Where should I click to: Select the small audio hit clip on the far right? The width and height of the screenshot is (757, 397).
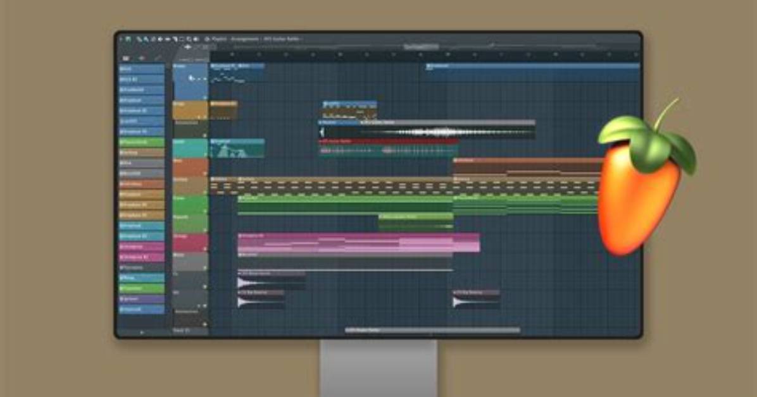coord(476,300)
